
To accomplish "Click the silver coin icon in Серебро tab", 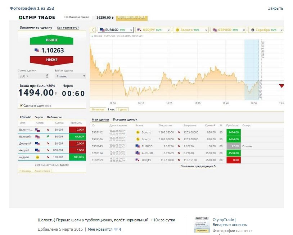I will (253, 30).
